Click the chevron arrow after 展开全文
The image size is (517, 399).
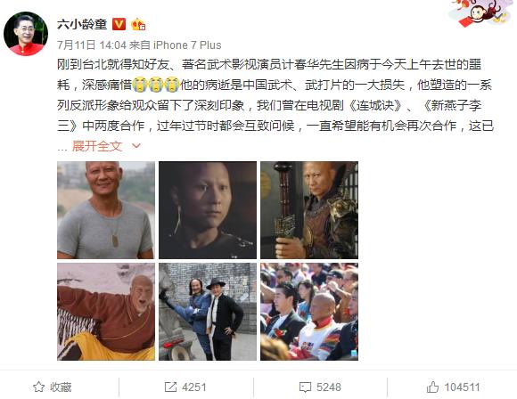(x=136, y=146)
